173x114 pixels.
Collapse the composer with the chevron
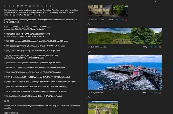(x=160, y=1)
